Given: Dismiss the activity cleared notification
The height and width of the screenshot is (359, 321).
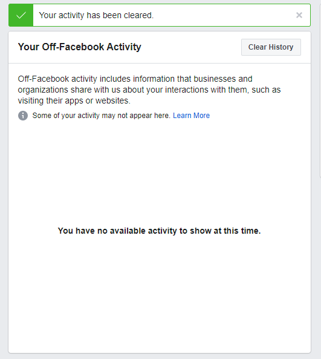Looking at the screenshot, I should (x=299, y=15).
